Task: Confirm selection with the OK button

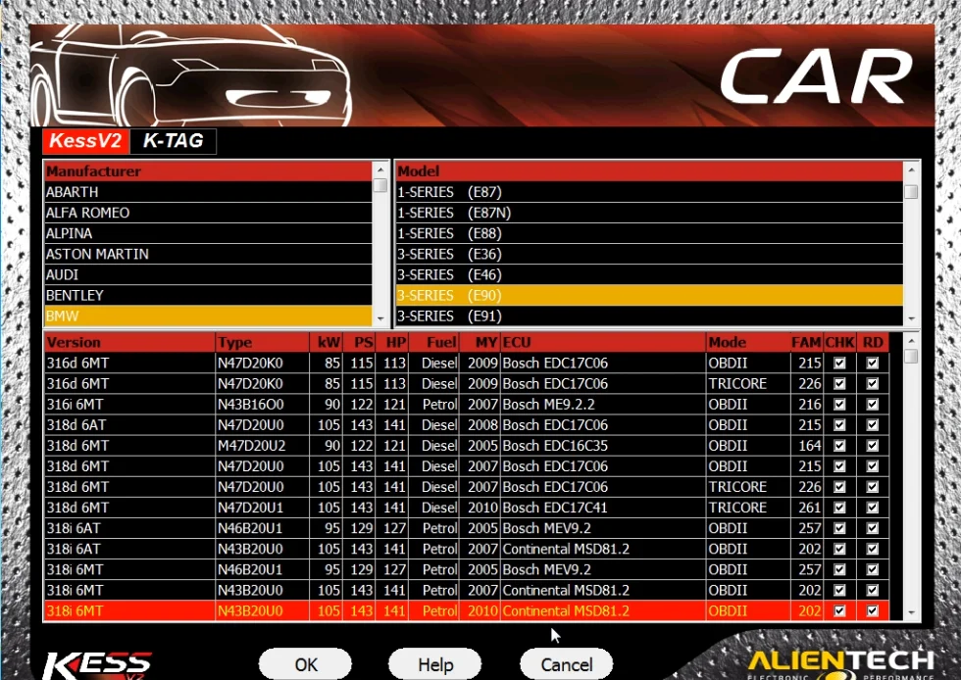Action: coord(305,663)
